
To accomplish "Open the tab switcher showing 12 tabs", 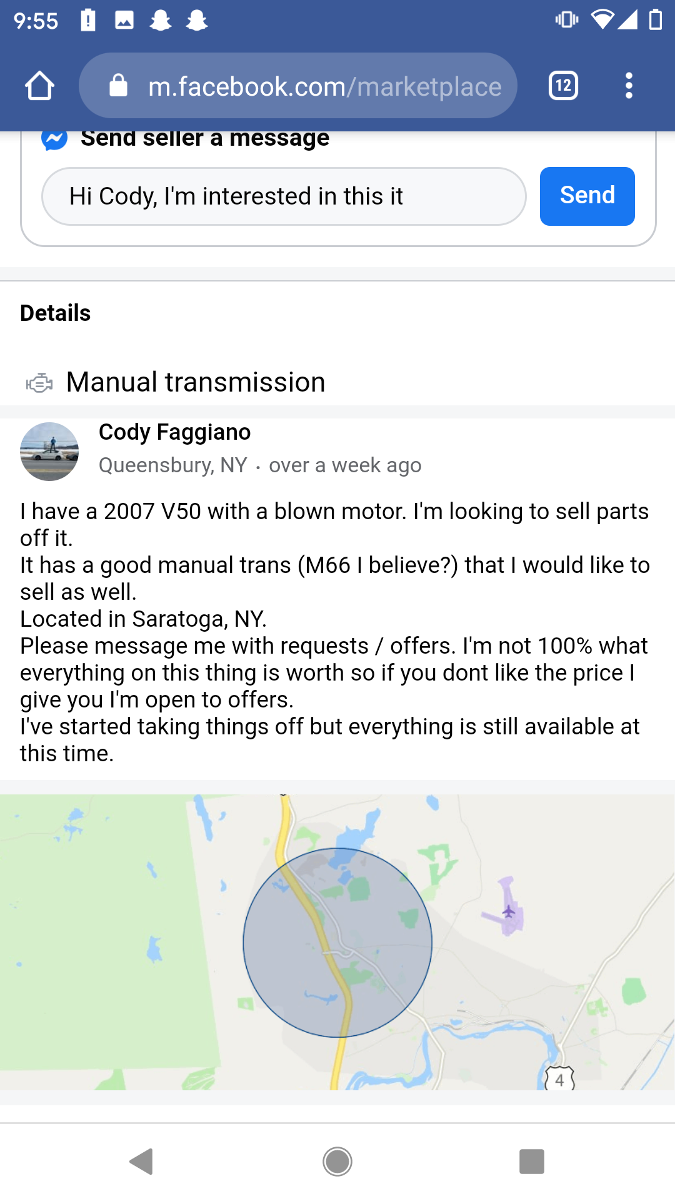I will point(563,86).
